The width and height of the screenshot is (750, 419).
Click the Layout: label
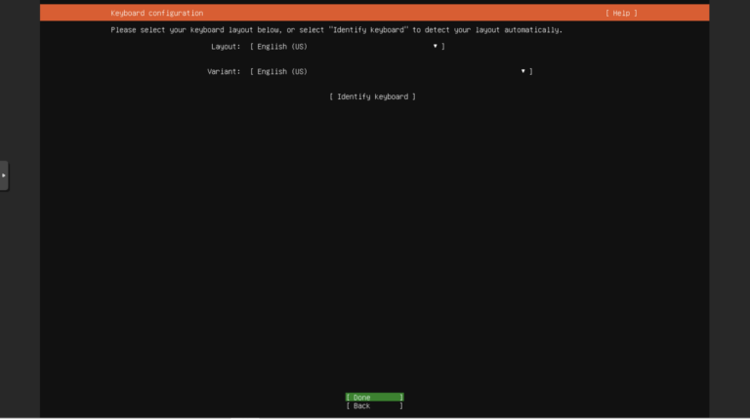click(x=226, y=47)
